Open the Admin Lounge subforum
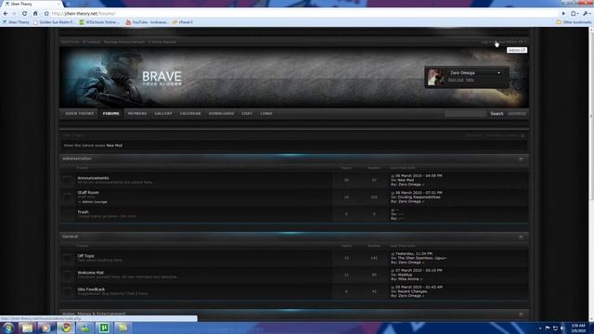 (95, 202)
